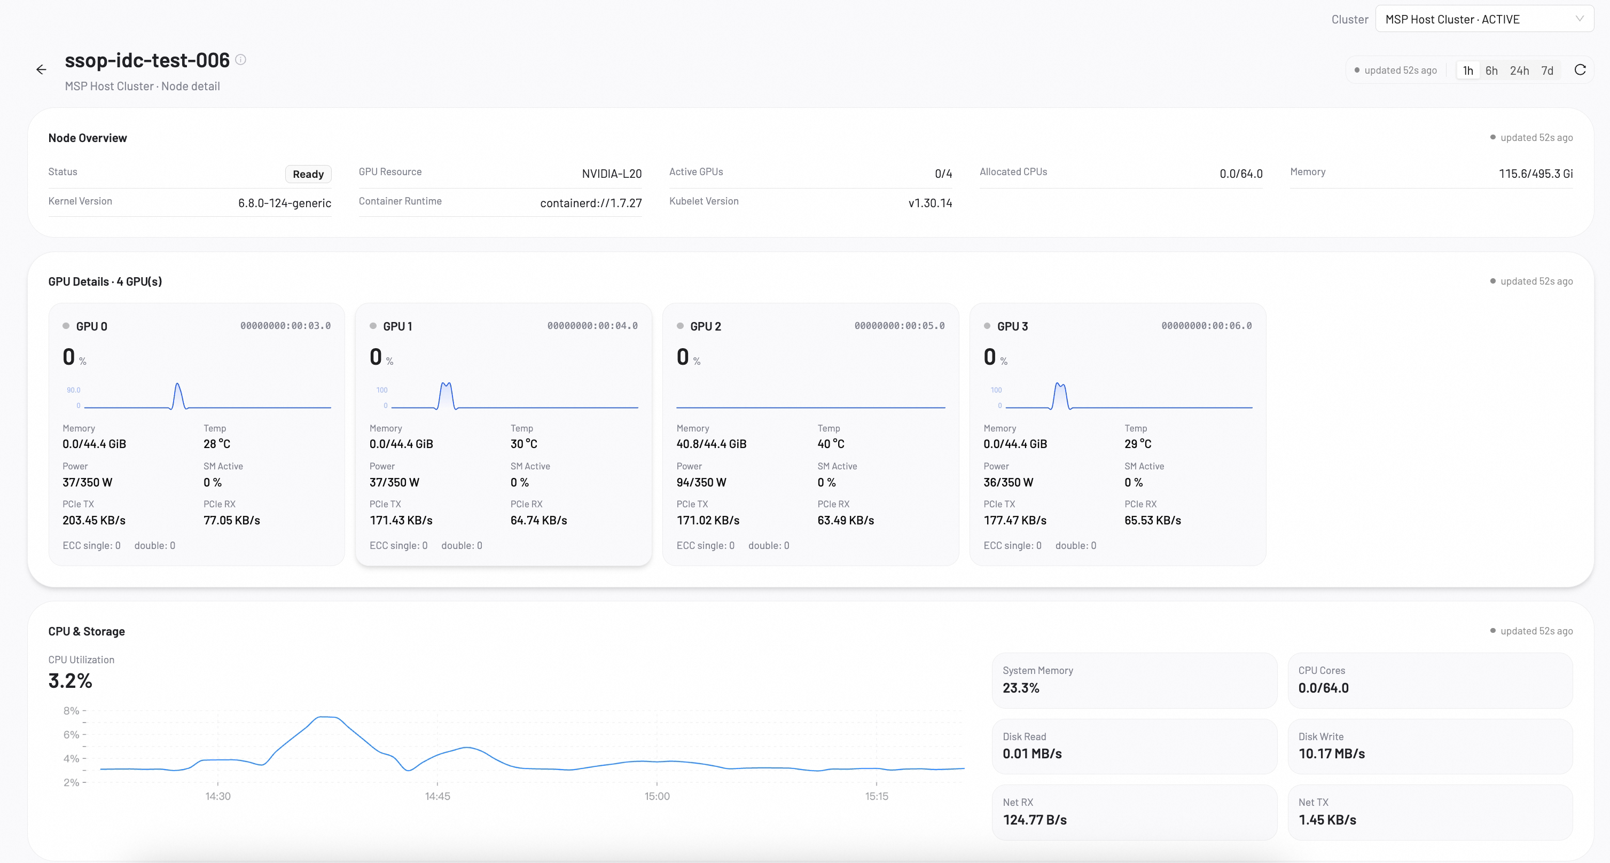Open info icon beside ssop-idc-test-006
The height and width of the screenshot is (863, 1610).
pyautogui.click(x=240, y=59)
